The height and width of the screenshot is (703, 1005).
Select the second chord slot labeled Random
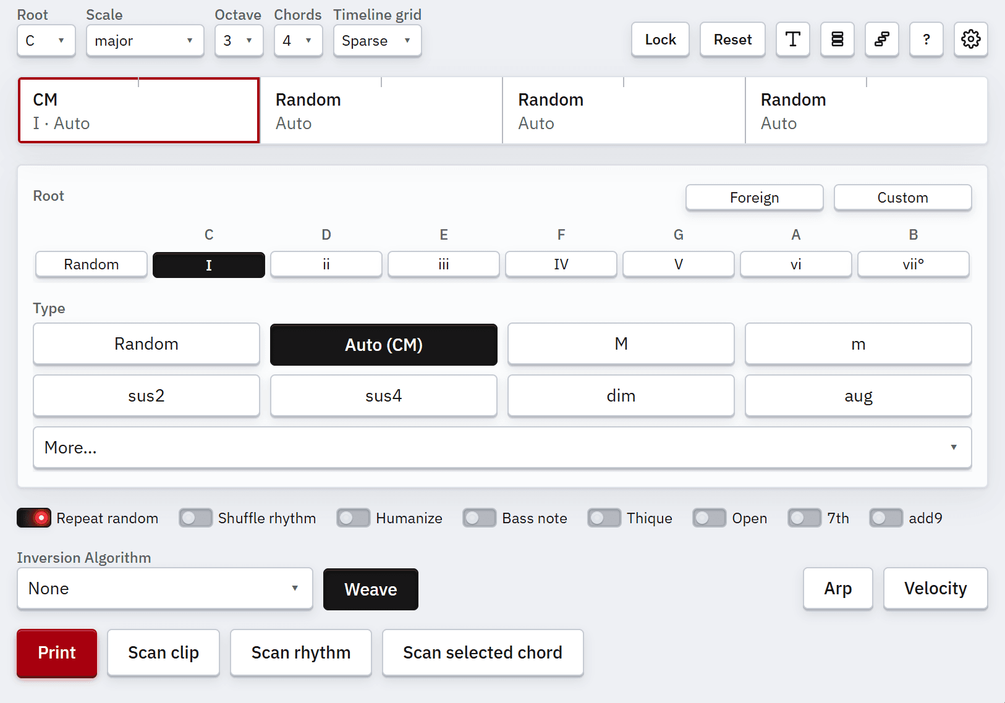pos(381,111)
